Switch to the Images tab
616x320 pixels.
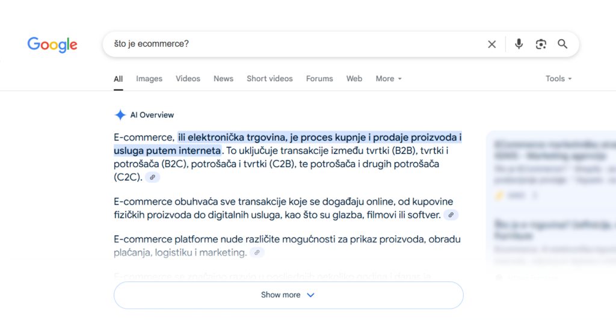pos(149,79)
